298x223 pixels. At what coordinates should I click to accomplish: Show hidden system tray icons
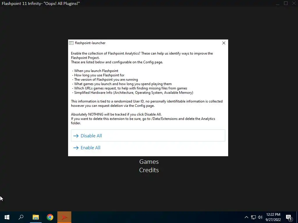(x=246, y=217)
